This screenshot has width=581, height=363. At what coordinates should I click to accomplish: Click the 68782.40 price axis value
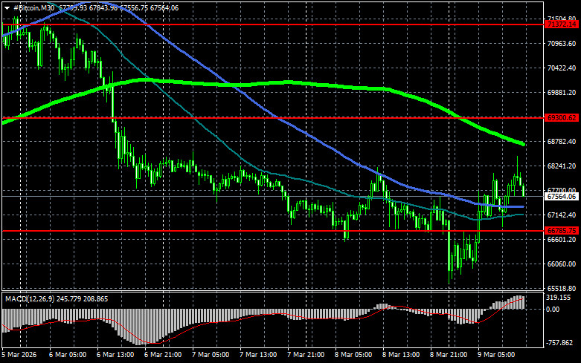coord(562,142)
